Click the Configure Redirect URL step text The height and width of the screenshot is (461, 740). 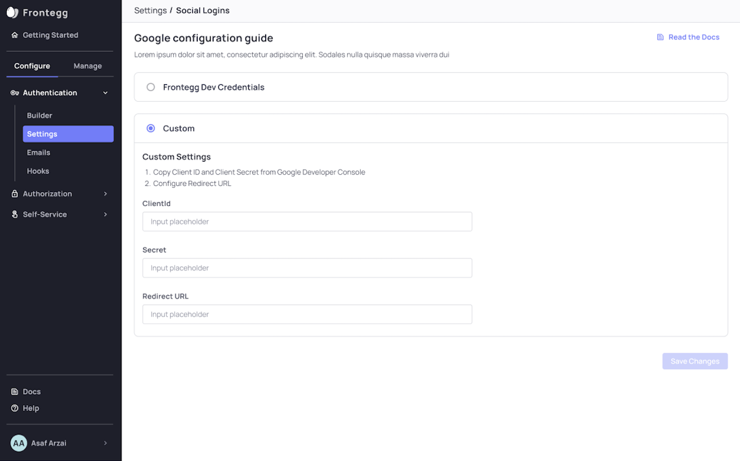click(x=192, y=183)
